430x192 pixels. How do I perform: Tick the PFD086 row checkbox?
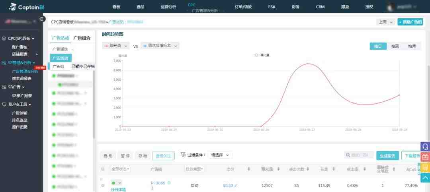[x=103, y=185]
